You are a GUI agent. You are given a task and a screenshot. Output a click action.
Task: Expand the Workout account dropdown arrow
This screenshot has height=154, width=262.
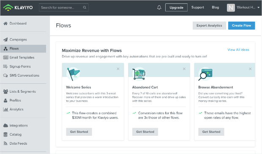(258, 8)
